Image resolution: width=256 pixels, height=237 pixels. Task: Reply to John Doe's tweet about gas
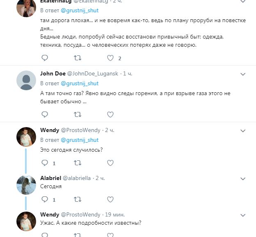coord(45,114)
